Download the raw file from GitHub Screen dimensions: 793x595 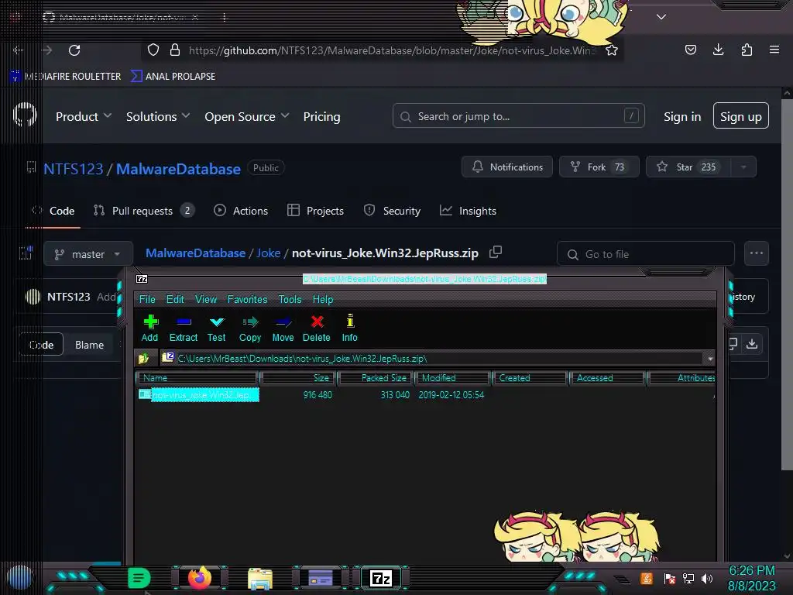751,344
